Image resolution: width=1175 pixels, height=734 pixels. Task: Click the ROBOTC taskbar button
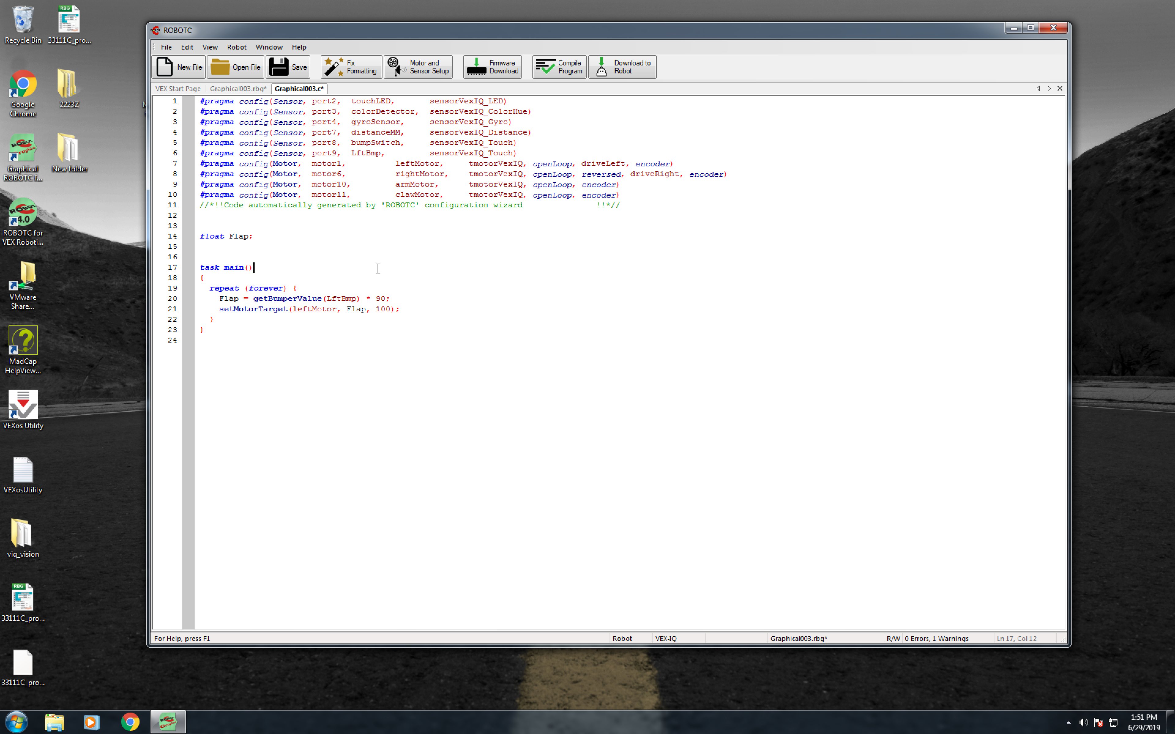(x=168, y=722)
